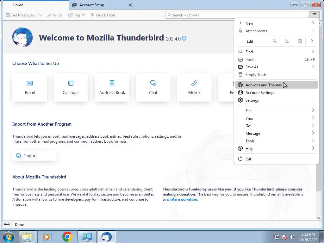The width and height of the screenshot is (324, 243).
Task: Switch to the Home tab
Action: tap(36, 5)
